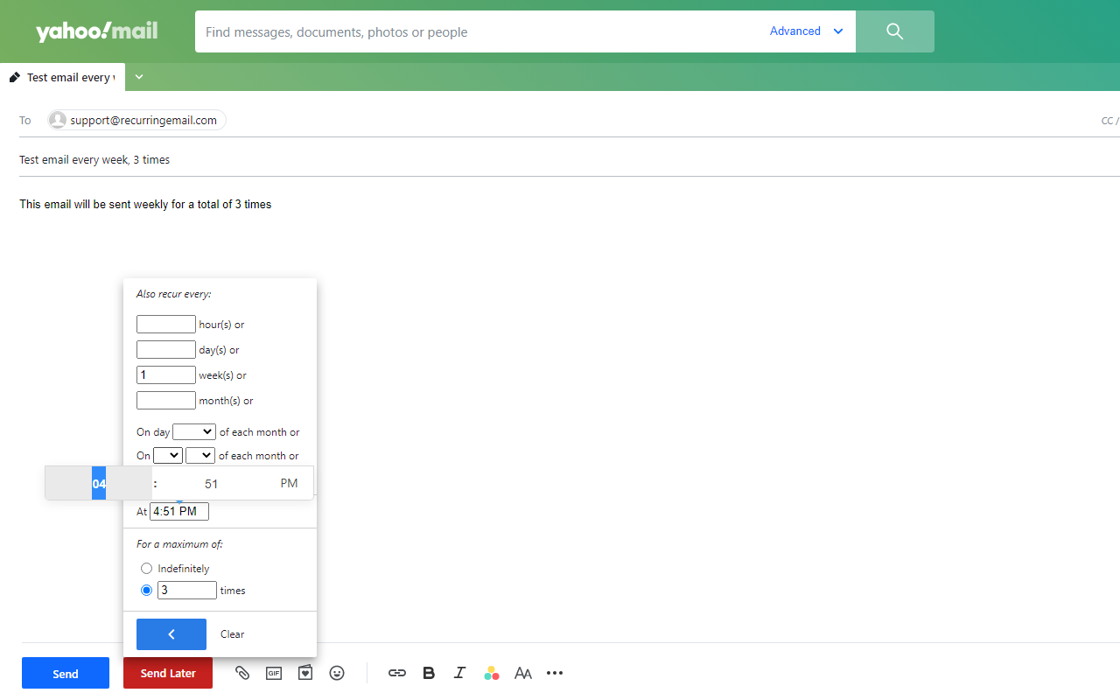Clear the recurrence settings

tap(232, 633)
